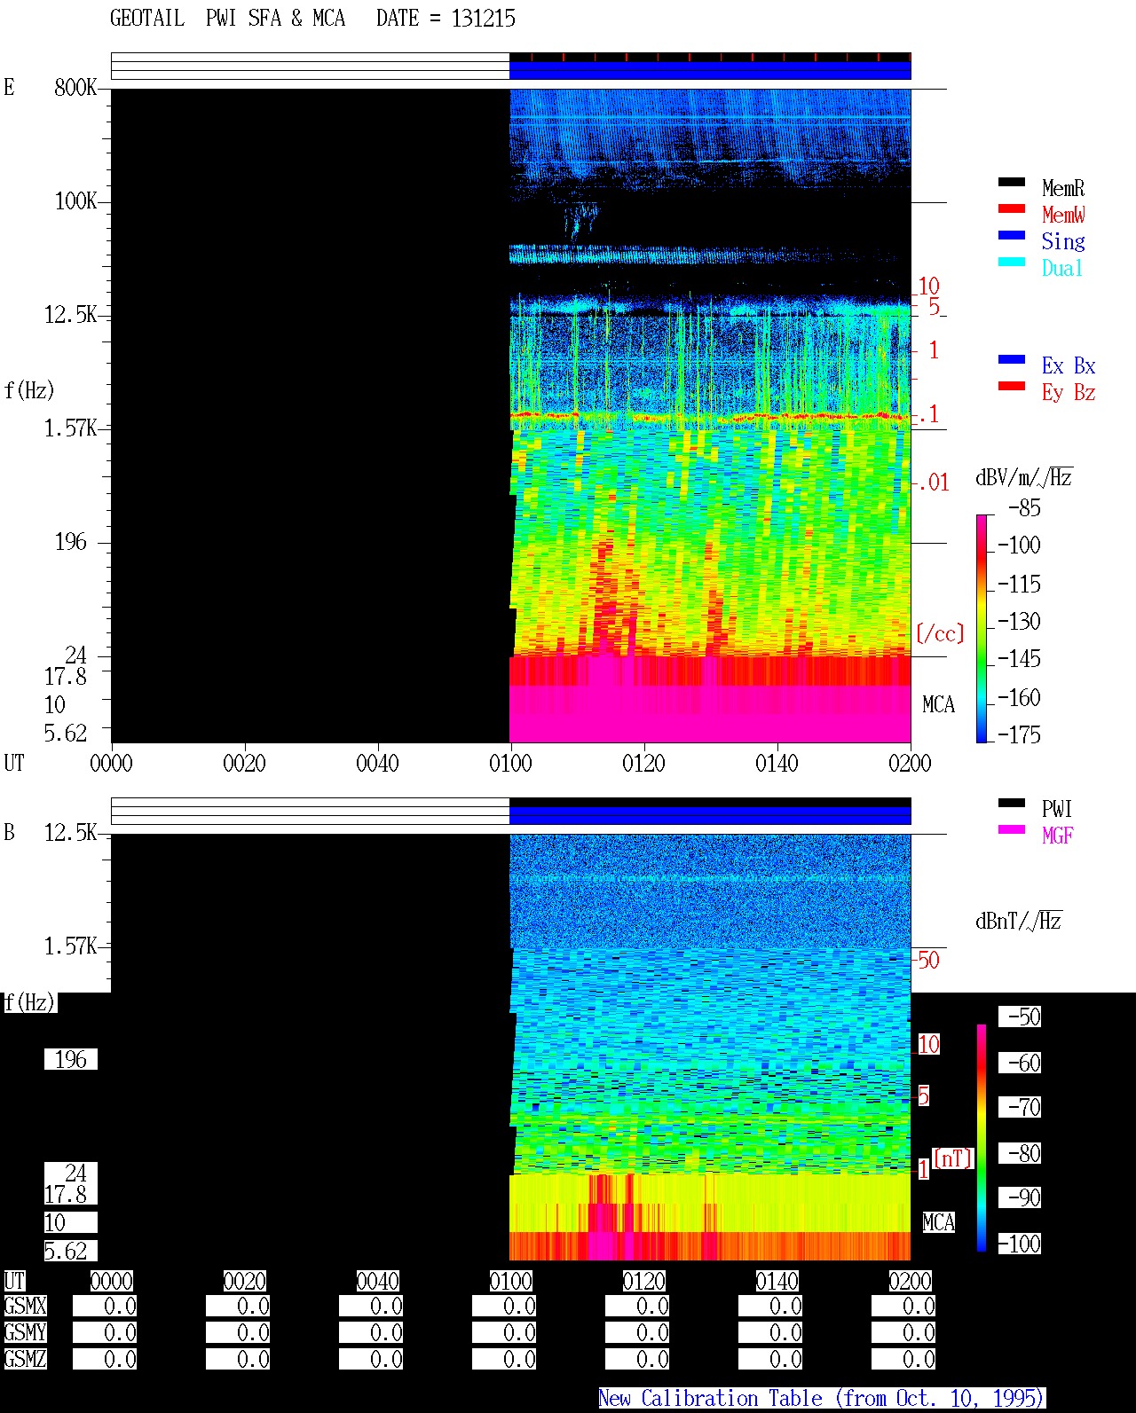Click the red [nT] unit label
The image size is (1136, 1413).
click(954, 1158)
